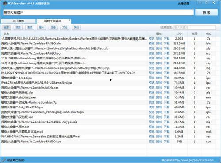Preview 植物大战僵尸.原声.rar
Screen dimensions: 221x163
click(x=151, y=127)
